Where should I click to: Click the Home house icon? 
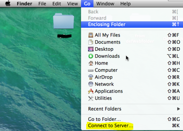tap(91, 63)
